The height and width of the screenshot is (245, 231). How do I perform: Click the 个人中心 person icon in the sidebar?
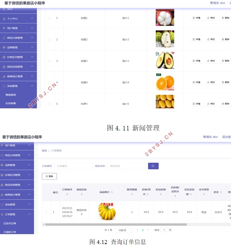(x=4, y=18)
